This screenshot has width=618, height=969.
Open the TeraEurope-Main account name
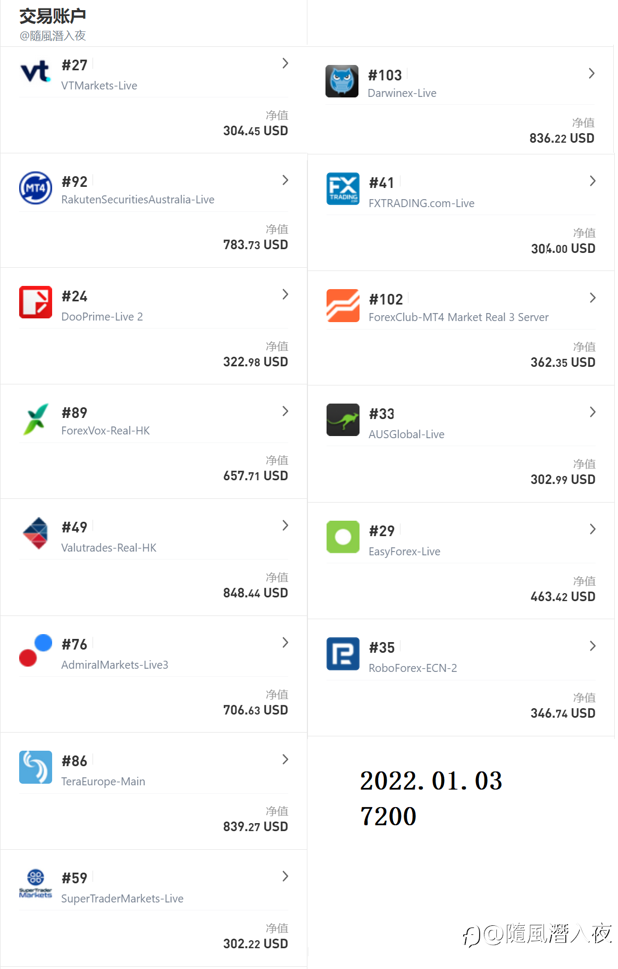[x=103, y=782]
